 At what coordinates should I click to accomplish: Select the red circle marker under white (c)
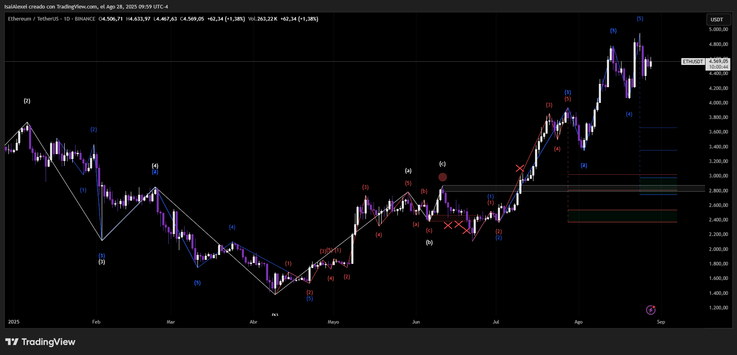(443, 177)
